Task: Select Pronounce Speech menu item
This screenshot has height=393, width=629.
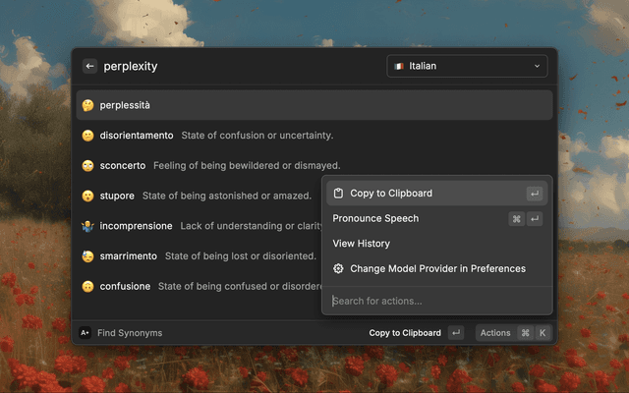Action: (375, 218)
